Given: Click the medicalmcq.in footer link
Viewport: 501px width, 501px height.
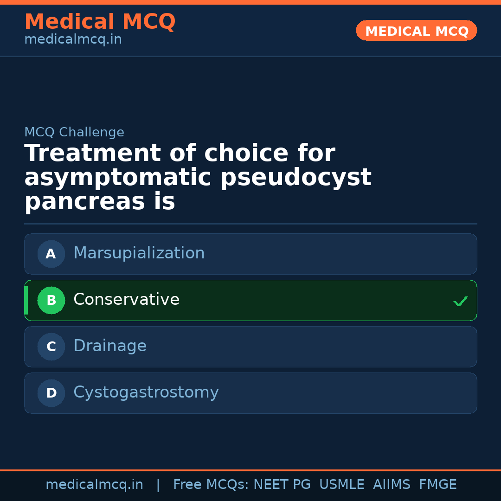Looking at the screenshot, I should click(x=95, y=484).
